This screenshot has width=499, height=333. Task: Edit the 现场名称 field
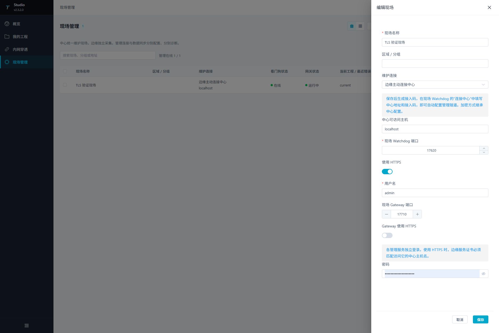[x=435, y=42]
